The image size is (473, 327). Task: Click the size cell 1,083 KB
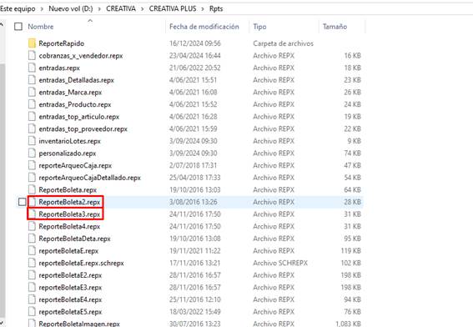pyautogui.click(x=348, y=324)
